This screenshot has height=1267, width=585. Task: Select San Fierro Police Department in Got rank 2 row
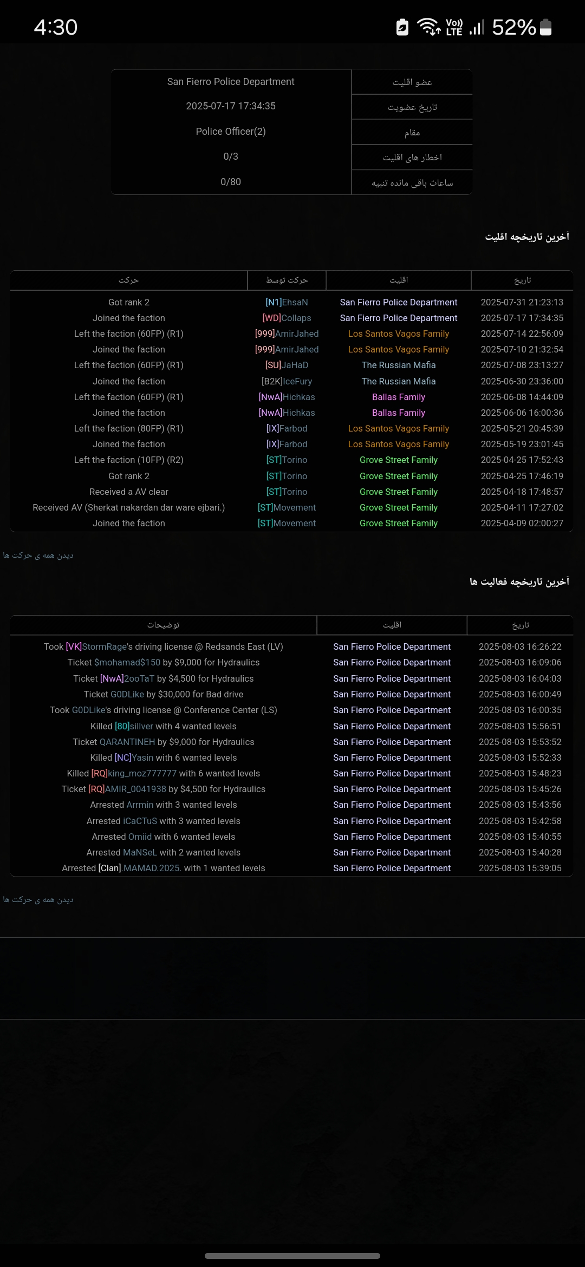(x=399, y=302)
